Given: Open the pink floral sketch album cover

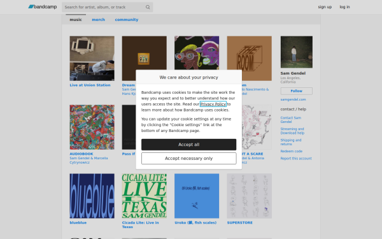Looking at the screenshot, I should click(x=257, y=127).
